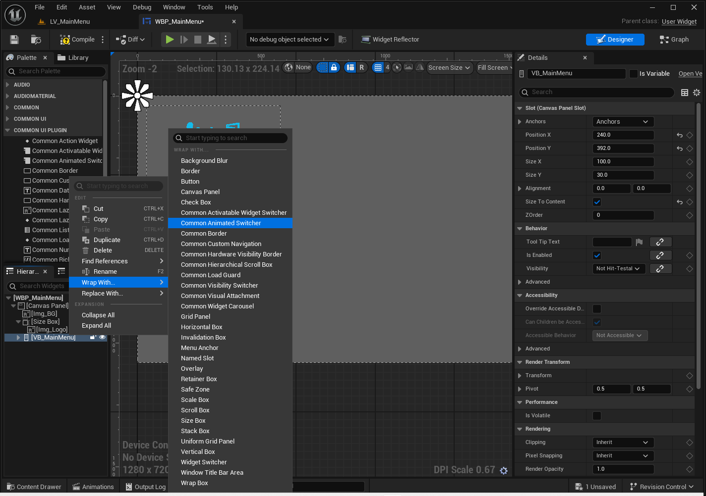Wrap with Common Animated Switcher

click(230, 223)
